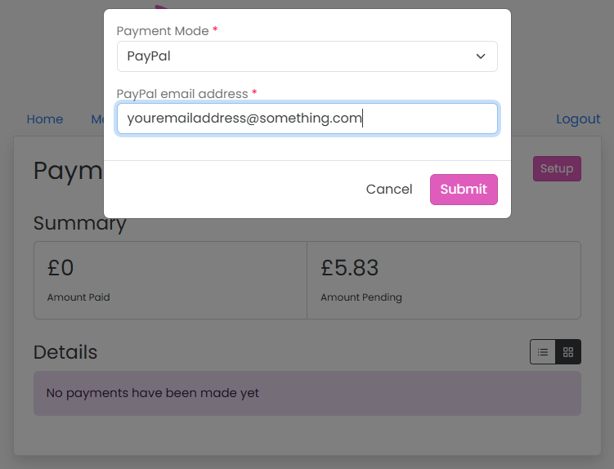The image size is (614, 469).
Task: Click the partially hidden nav link beside Home
Action: click(97, 119)
